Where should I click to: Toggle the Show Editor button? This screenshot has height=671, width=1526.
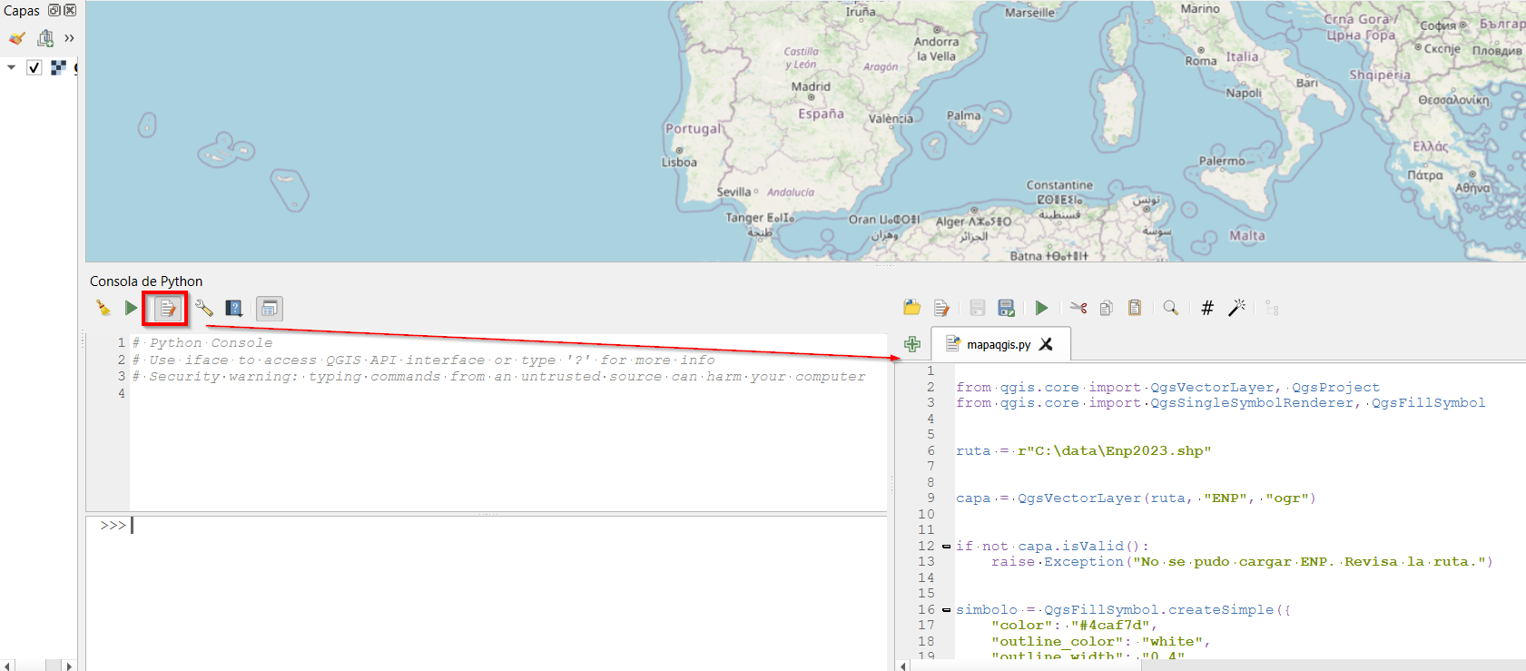click(x=168, y=310)
